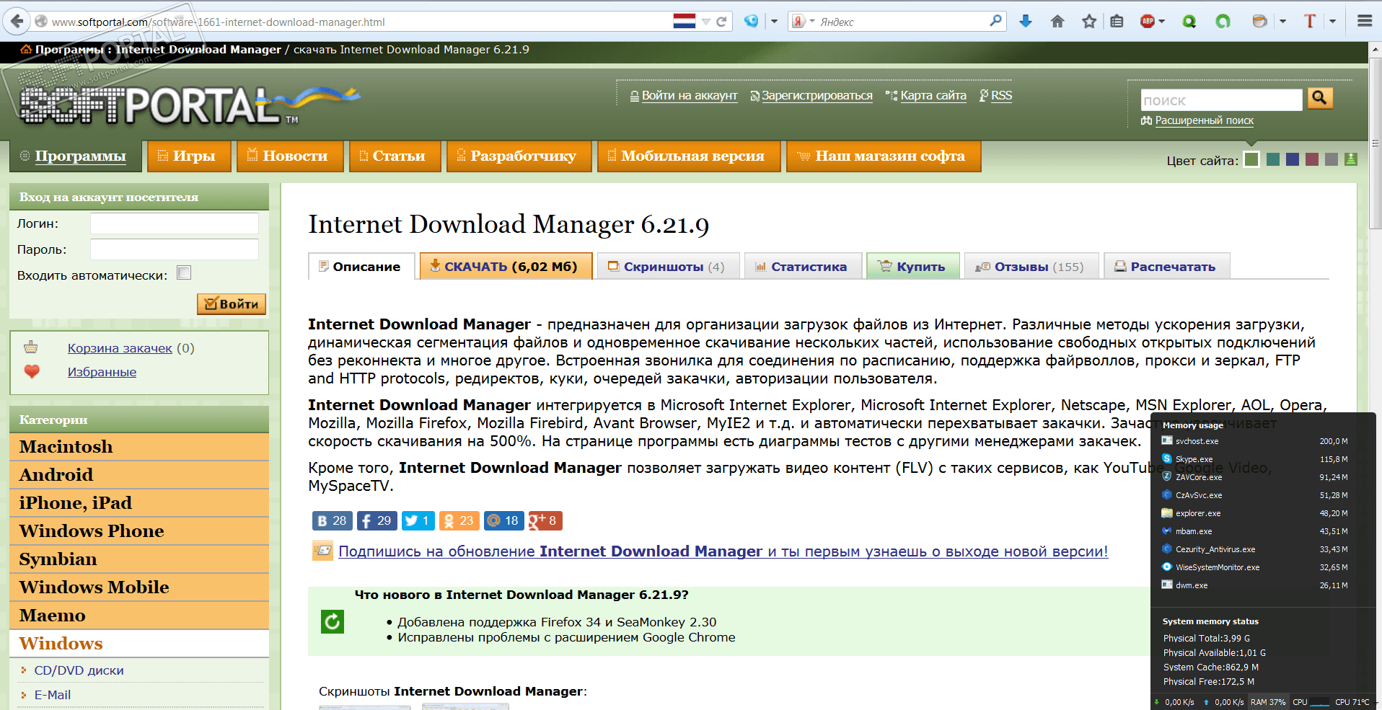The width and height of the screenshot is (1382, 710).
Task: Bookmark this page with the star icon
Action: click(x=1089, y=21)
